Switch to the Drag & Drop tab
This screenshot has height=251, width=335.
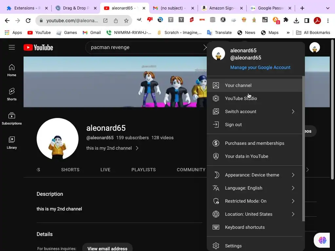(76, 8)
